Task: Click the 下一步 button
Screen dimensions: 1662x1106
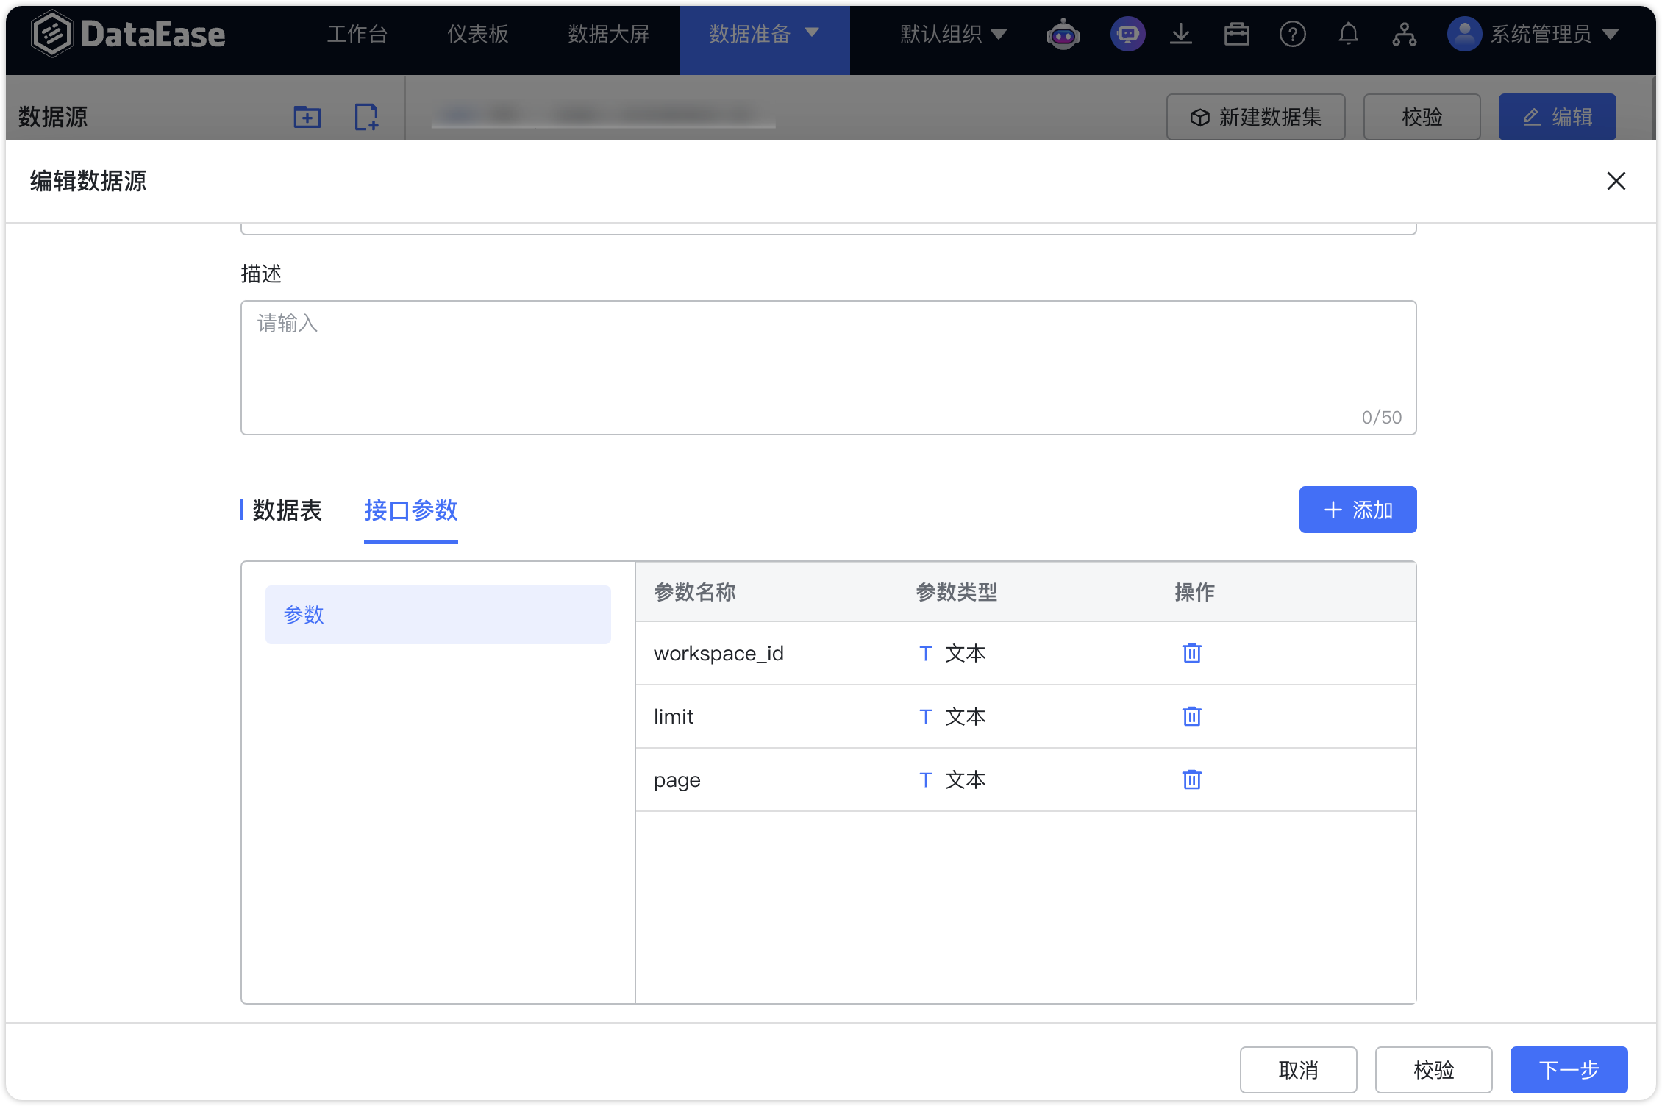Action: point(1569,1070)
